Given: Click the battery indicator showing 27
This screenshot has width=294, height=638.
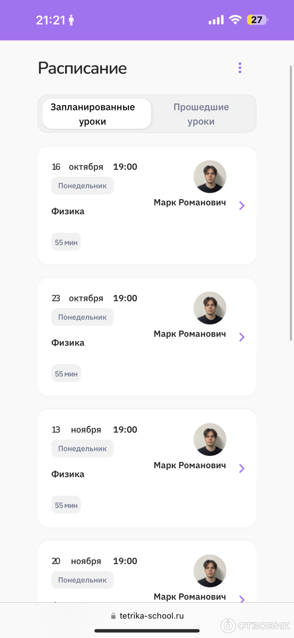Looking at the screenshot, I should click(x=257, y=20).
